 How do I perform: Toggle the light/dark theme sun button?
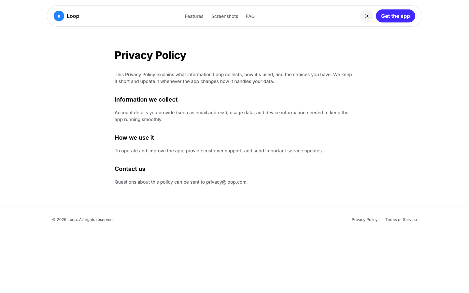[367, 16]
